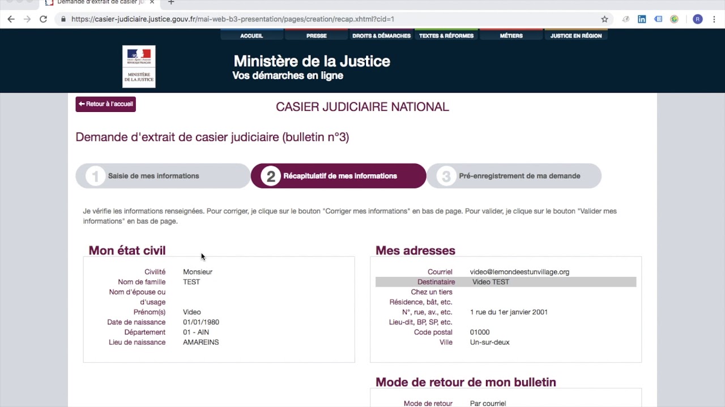Image resolution: width=725 pixels, height=407 pixels.
Task: Select step 3 Pré-enregistrement de ma demande
Action: pos(514,176)
